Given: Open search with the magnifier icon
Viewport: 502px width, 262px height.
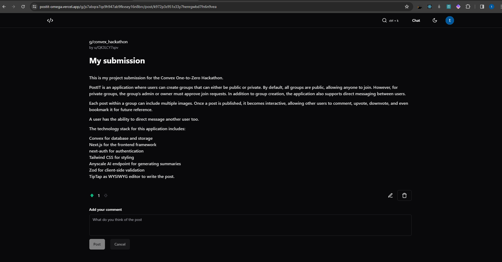Looking at the screenshot, I should coord(384,20).
